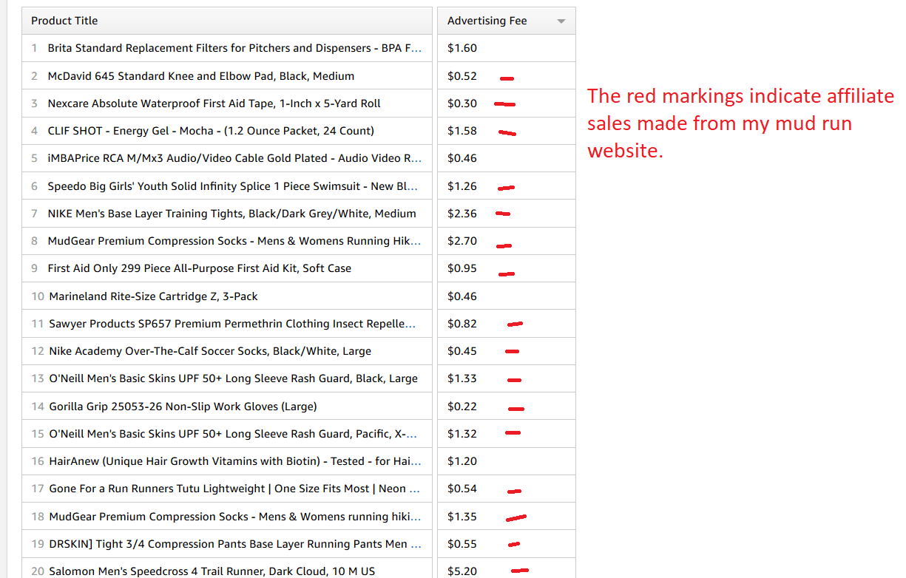Click the $0.82 fee for Sawyer repellent
The image size is (906, 578).
click(x=462, y=324)
